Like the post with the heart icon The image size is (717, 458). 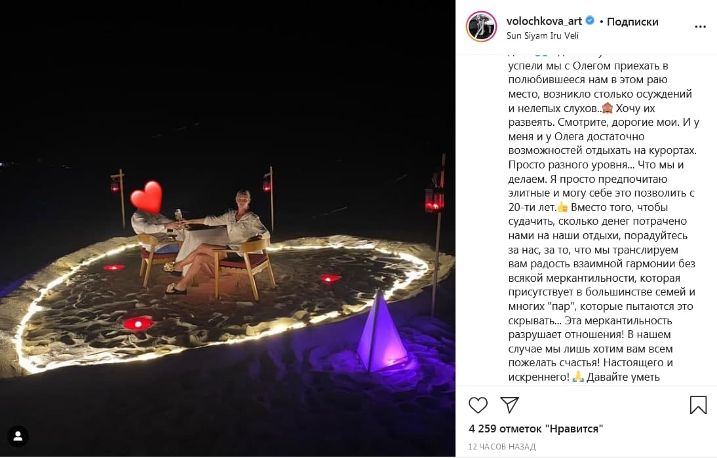[478, 405]
